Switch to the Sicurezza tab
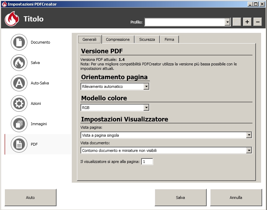Image resolution: width=267 pixels, height=210 pixels. [x=147, y=39]
